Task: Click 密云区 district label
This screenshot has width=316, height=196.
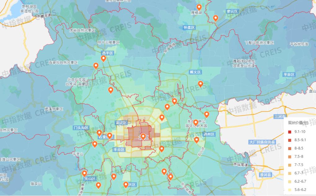Action: (232, 11)
